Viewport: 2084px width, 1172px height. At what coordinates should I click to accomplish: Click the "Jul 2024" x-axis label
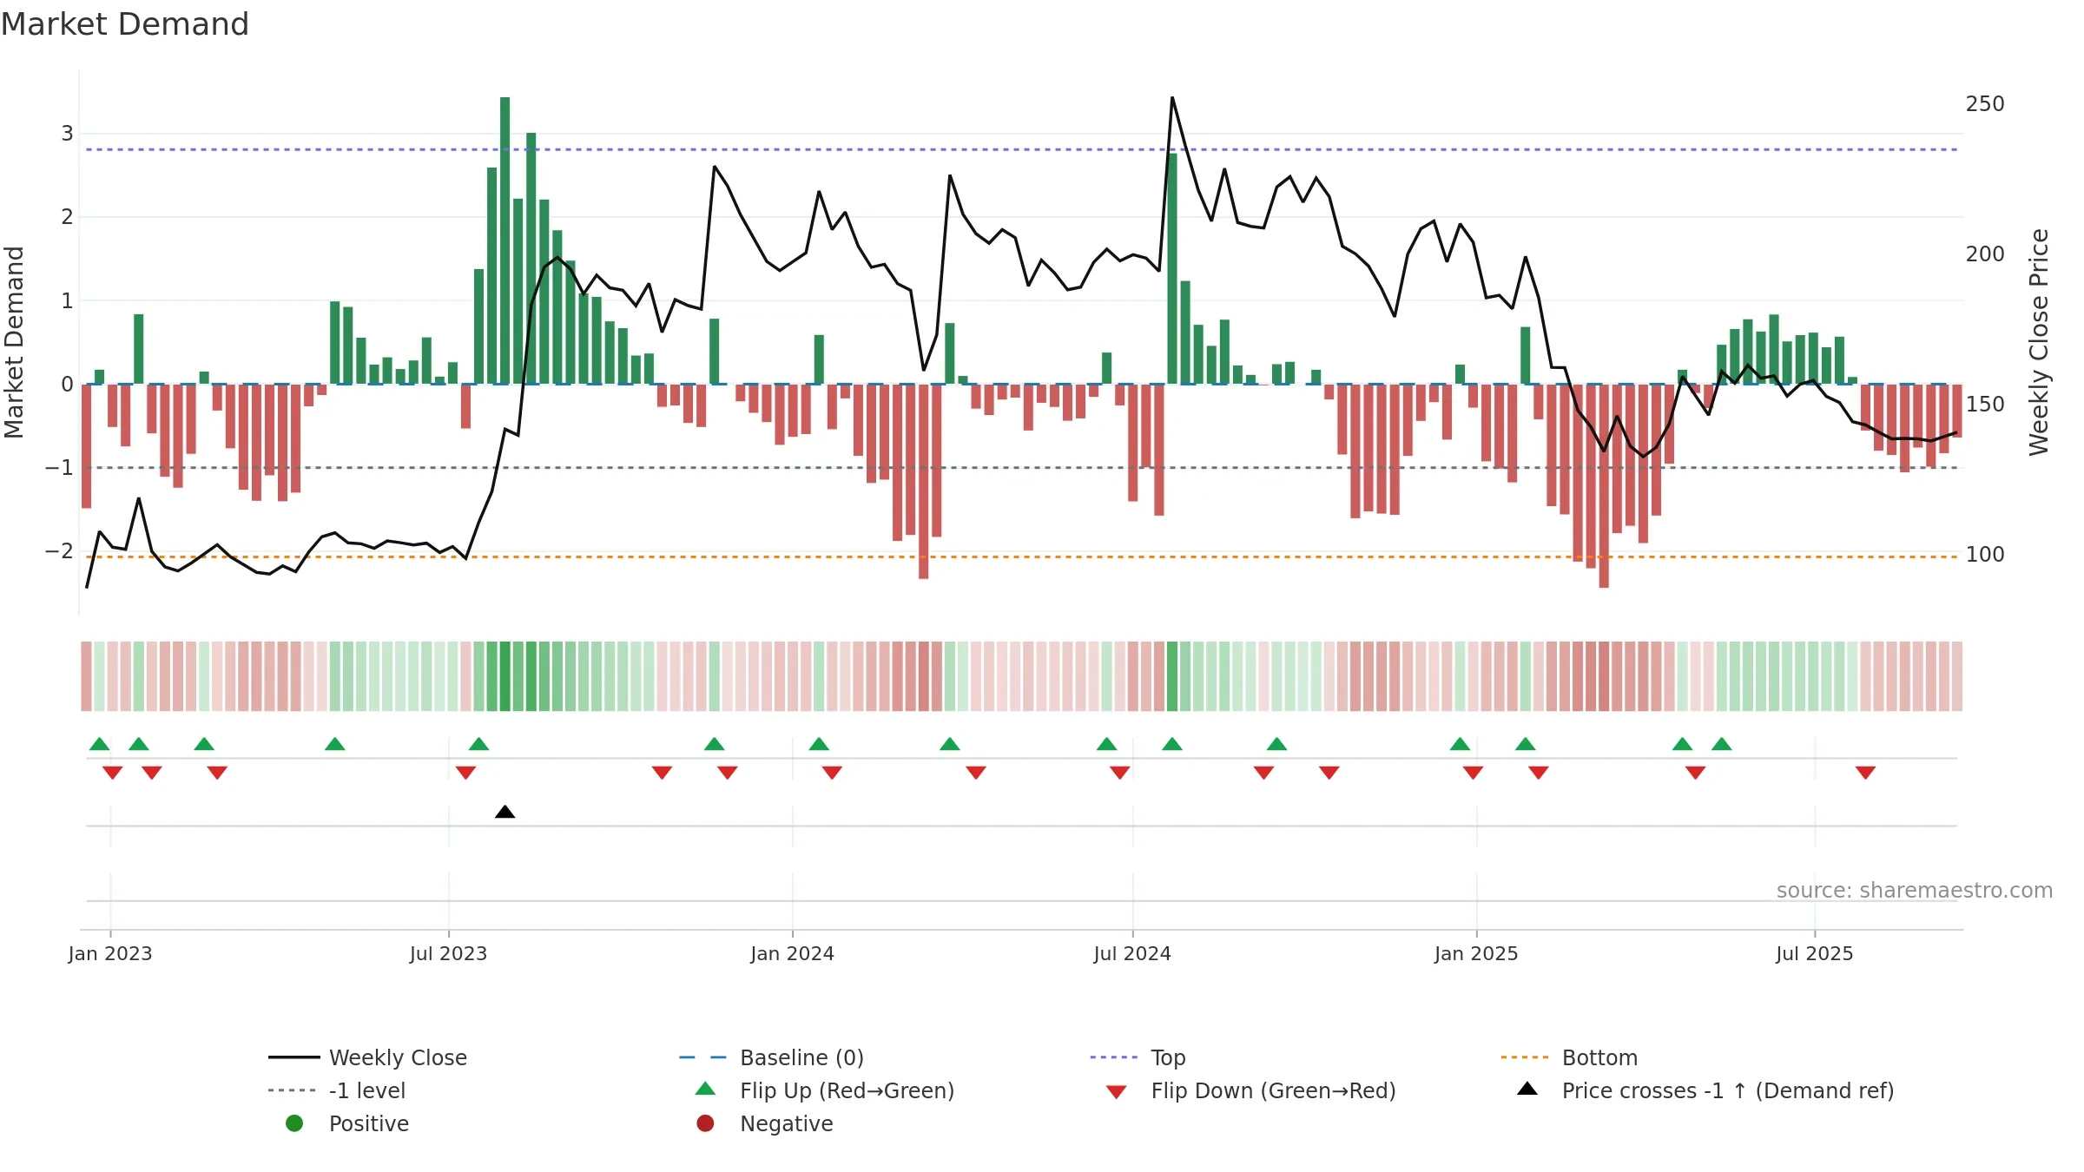(x=1132, y=954)
